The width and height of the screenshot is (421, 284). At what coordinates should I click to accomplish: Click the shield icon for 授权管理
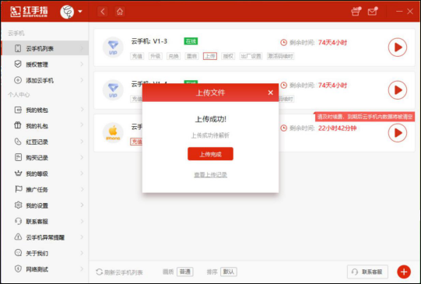[x=18, y=64]
